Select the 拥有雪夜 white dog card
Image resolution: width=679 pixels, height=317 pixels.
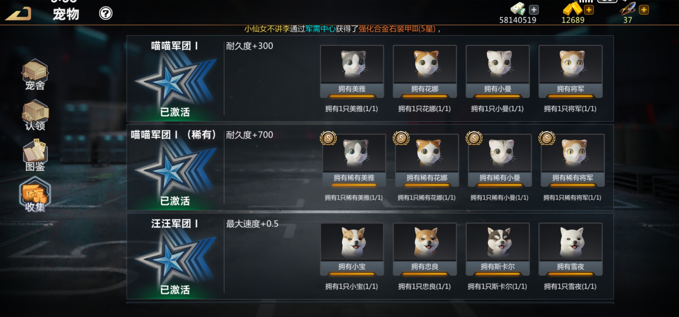(x=571, y=249)
